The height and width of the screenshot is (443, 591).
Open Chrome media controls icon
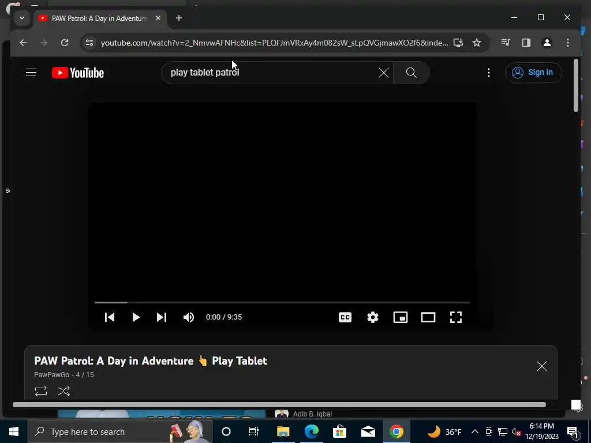click(506, 43)
